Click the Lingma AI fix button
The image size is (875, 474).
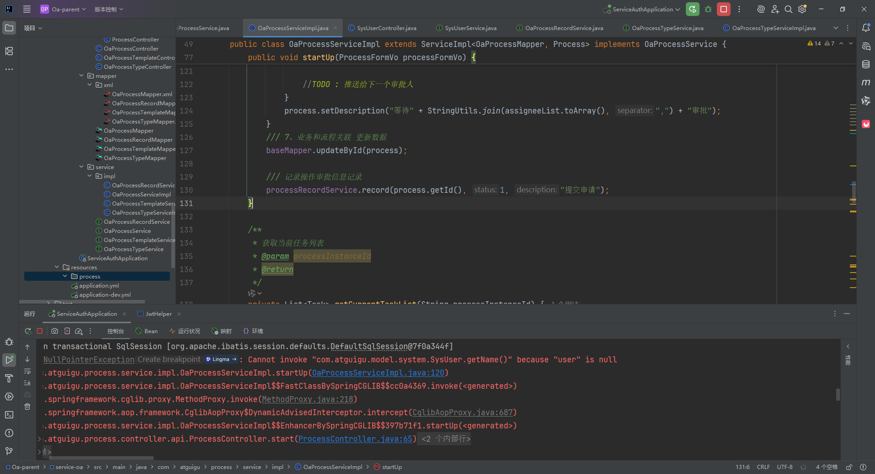tap(221, 360)
